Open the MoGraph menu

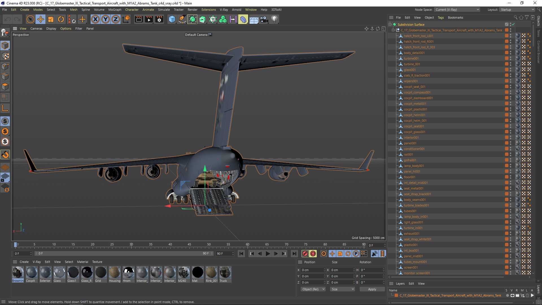click(x=115, y=10)
